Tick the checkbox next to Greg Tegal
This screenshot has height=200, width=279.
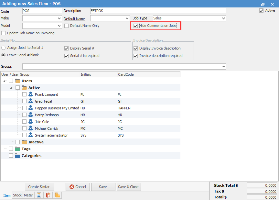tap(25, 101)
